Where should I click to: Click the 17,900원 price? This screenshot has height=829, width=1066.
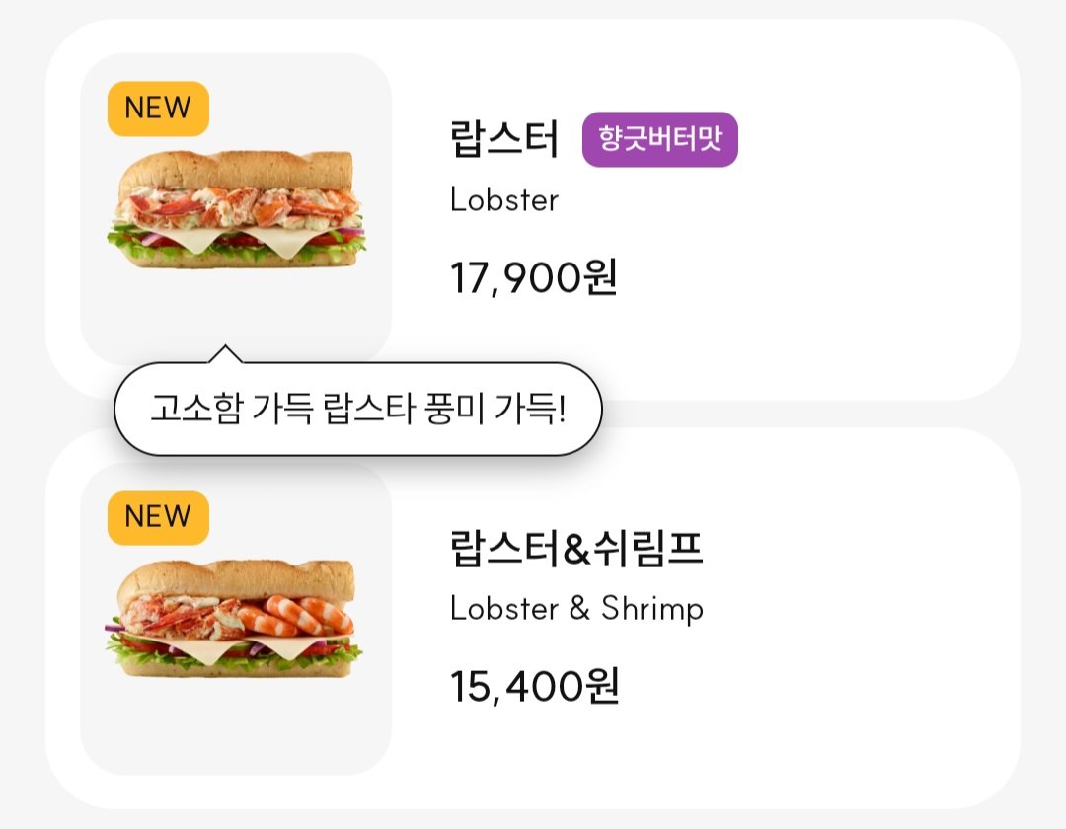534,278
